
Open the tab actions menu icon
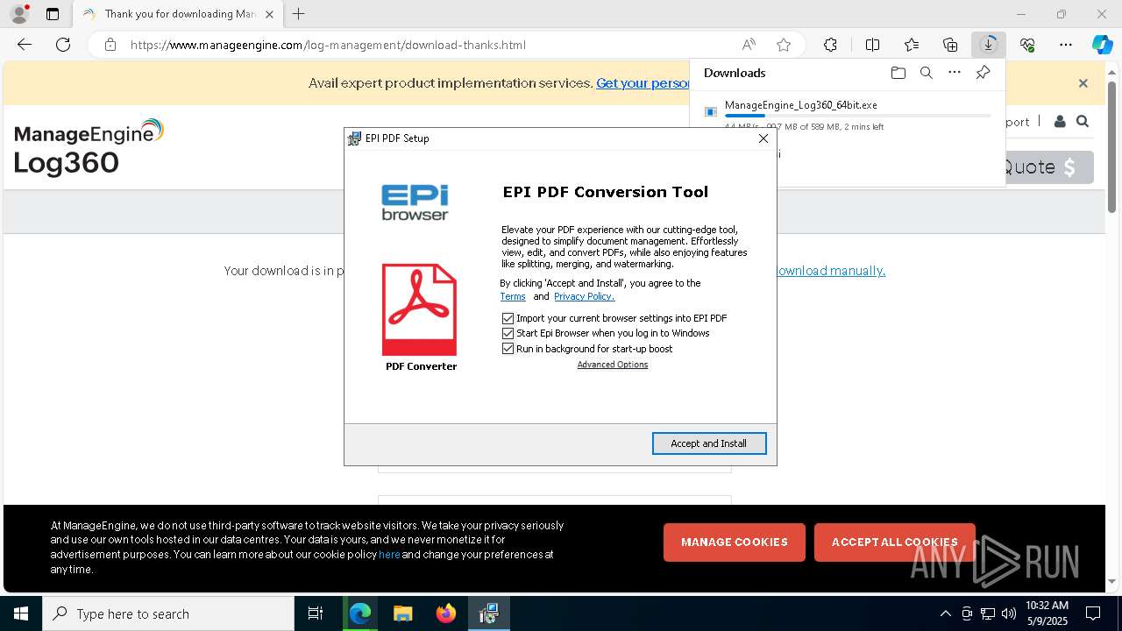[53, 14]
